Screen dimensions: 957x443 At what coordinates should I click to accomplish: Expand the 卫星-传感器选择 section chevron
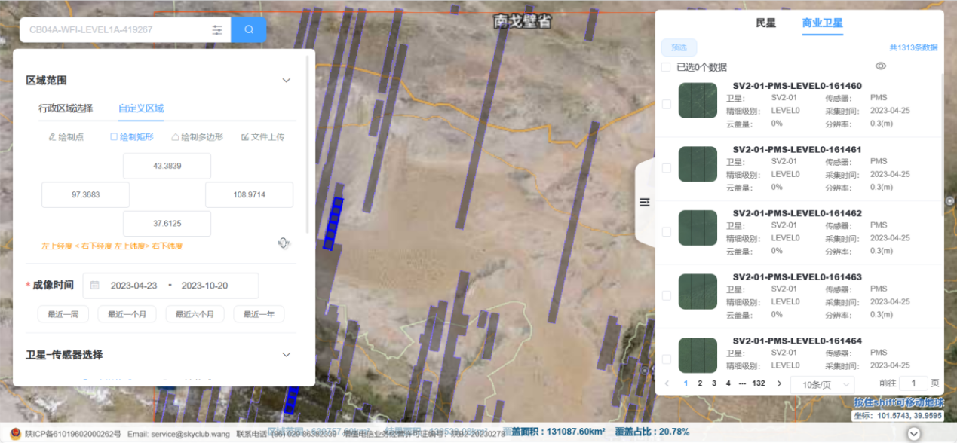(286, 355)
